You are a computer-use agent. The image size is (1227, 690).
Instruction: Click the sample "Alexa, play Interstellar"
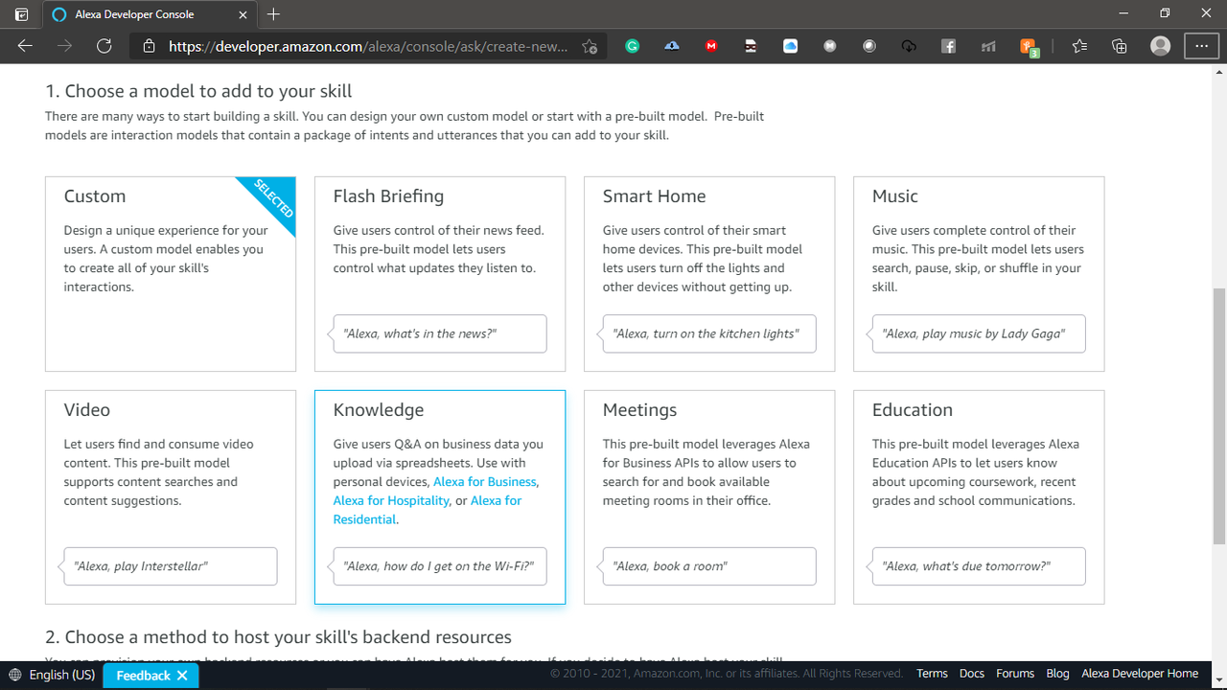tap(171, 566)
